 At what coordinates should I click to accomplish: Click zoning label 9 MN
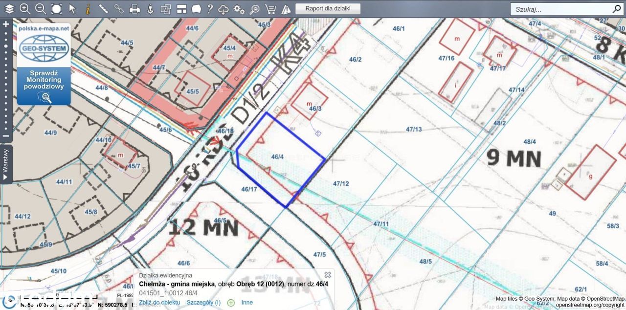click(514, 158)
